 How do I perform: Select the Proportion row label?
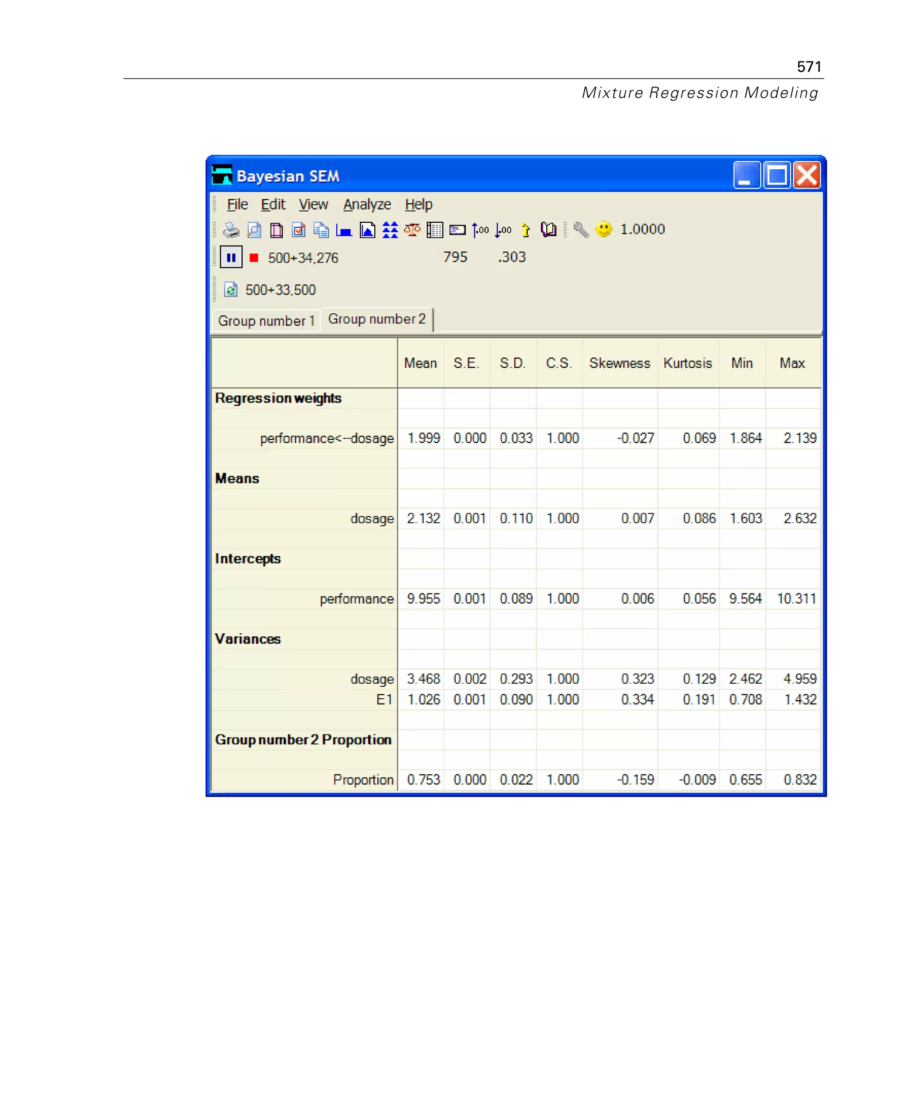click(x=363, y=780)
